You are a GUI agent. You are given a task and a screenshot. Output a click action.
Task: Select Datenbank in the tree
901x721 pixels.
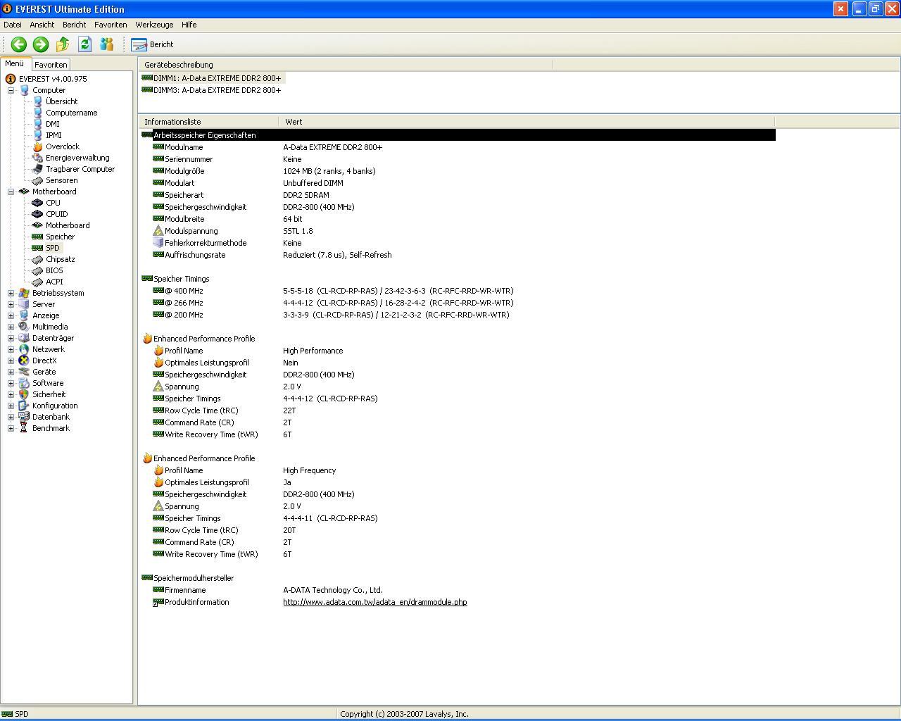pyautogui.click(x=51, y=417)
